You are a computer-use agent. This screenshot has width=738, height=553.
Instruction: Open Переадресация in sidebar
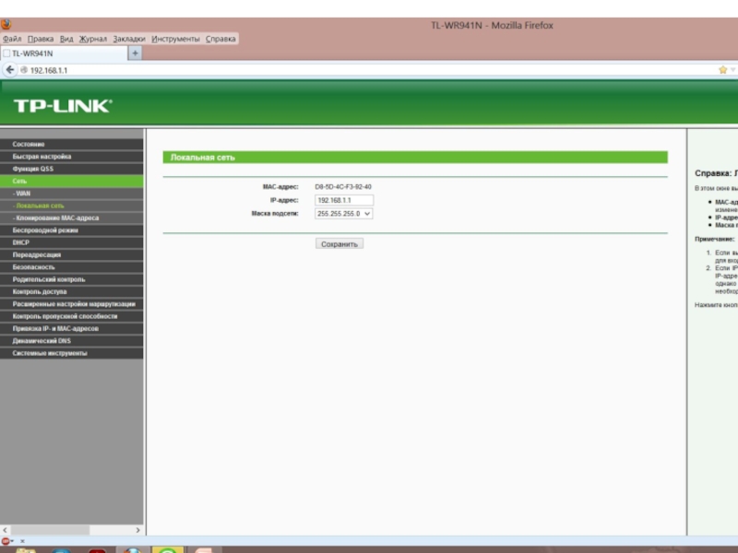72,254
